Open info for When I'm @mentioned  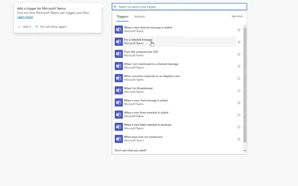click(x=239, y=90)
